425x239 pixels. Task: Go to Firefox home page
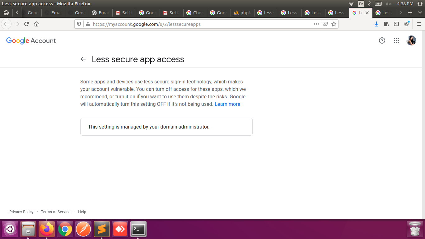[36, 24]
